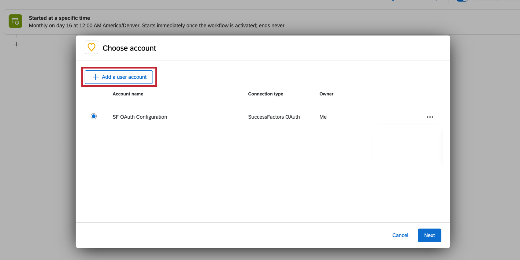Open the Started at a specific time trigger
The width and height of the screenshot is (520, 260).
pos(262,22)
